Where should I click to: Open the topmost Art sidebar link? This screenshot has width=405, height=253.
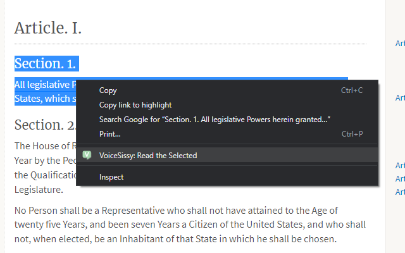pyautogui.click(x=400, y=44)
